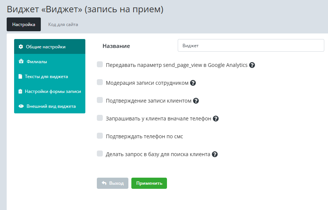Screen dimensions: 328x210
Task: Check Делать запрос в базу checkbox
Action: (100, 154)
